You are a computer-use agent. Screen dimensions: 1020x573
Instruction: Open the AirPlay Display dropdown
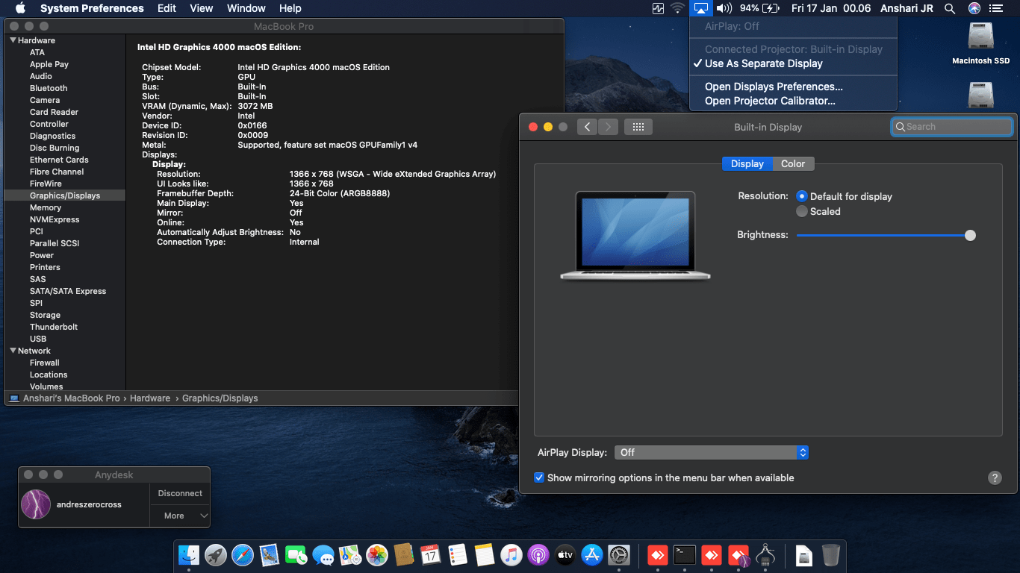[x=711, y=453]
